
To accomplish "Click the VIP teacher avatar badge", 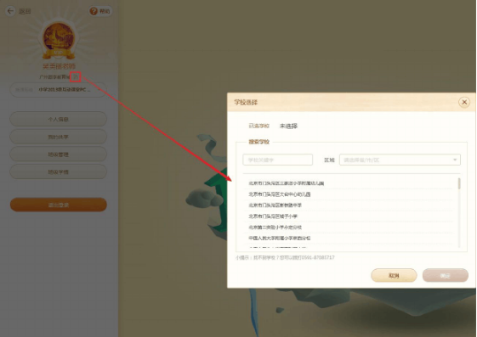I will (x=59, y=39).
